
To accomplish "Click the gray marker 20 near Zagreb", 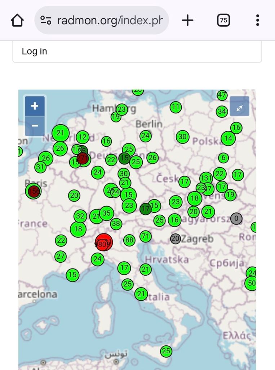I will [176, 238].
